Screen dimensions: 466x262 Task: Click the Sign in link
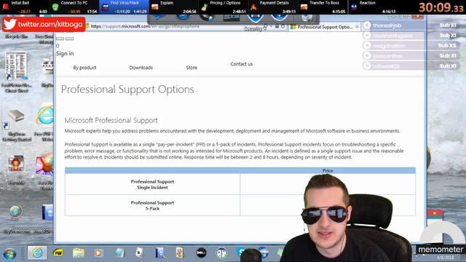pos(65,53)
